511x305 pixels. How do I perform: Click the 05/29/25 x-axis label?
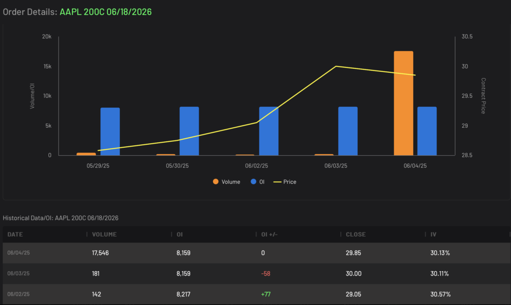98,166
